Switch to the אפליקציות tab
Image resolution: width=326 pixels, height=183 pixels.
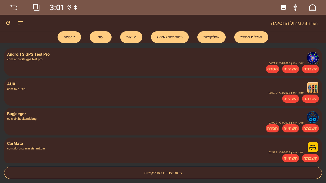[x=211, y=37]
